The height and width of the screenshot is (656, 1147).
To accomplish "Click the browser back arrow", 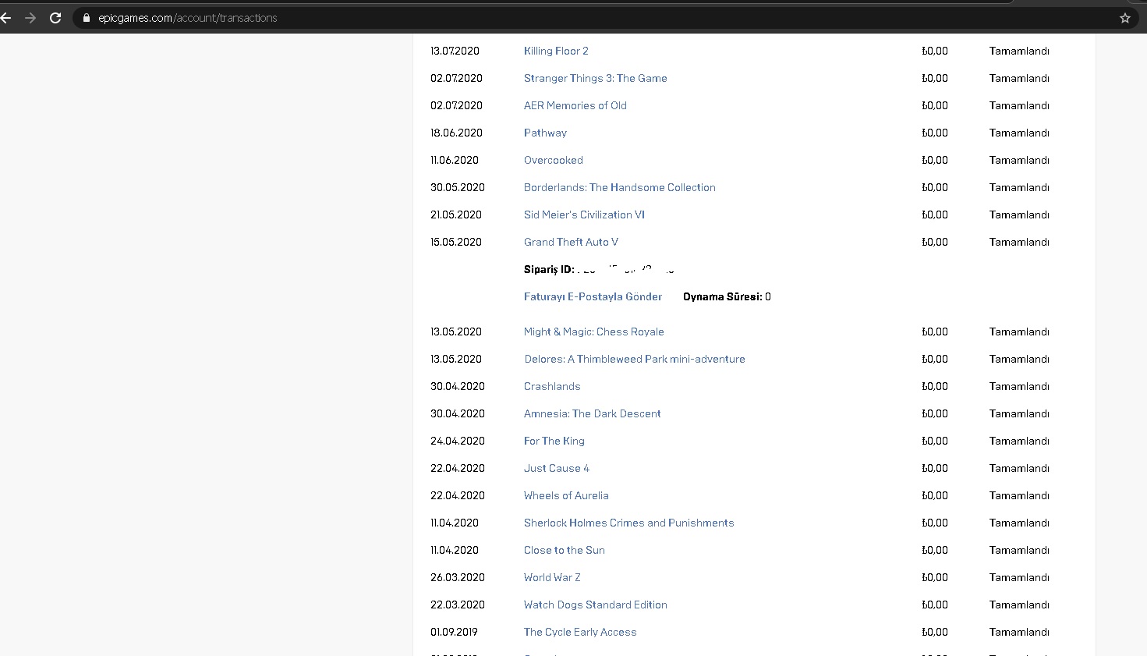I will (5, 18).
